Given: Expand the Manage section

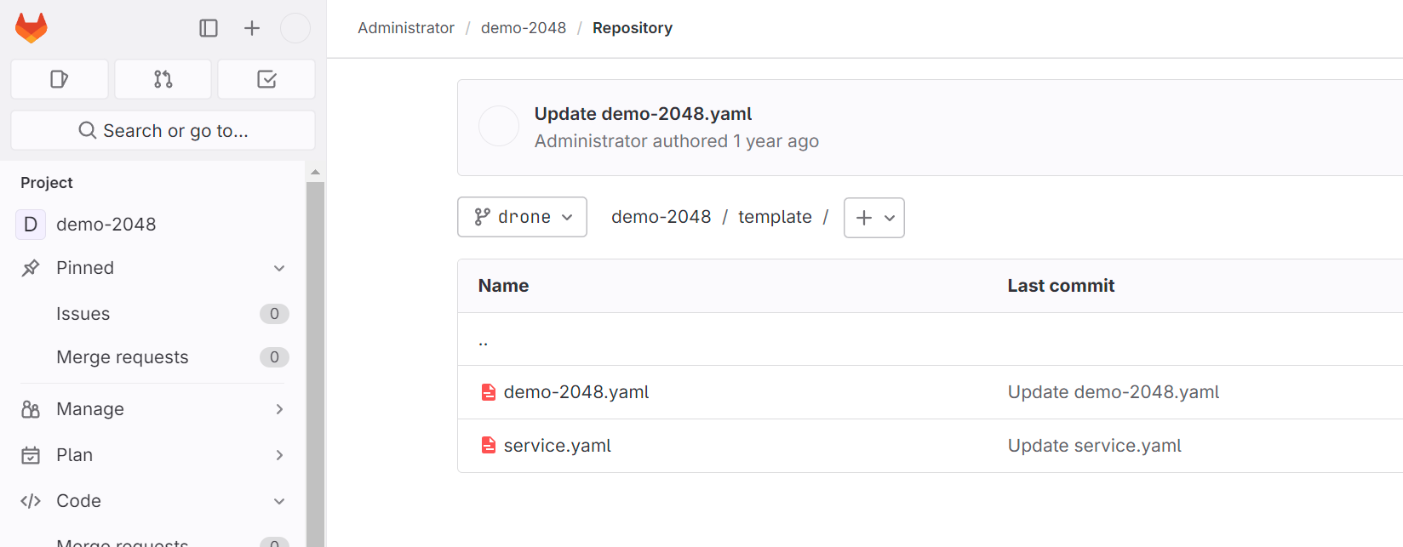Looking at the screenshot, I should point(279,409).
